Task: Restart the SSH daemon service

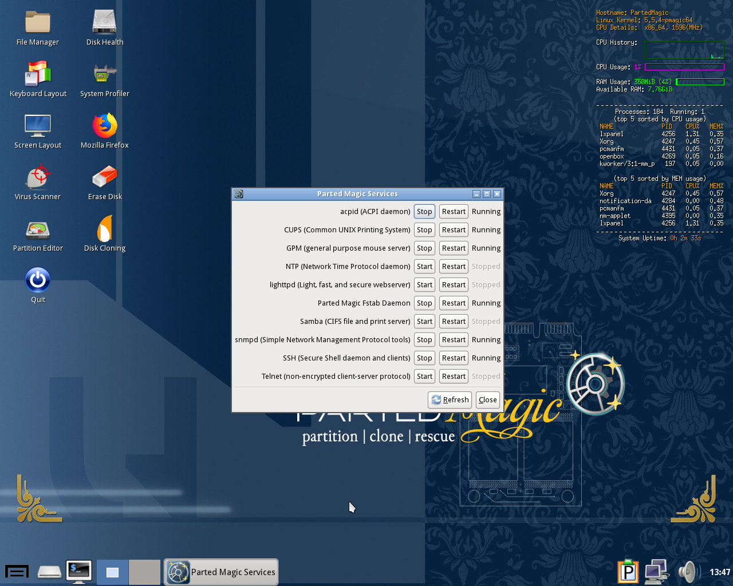Action: coord(454,358)
